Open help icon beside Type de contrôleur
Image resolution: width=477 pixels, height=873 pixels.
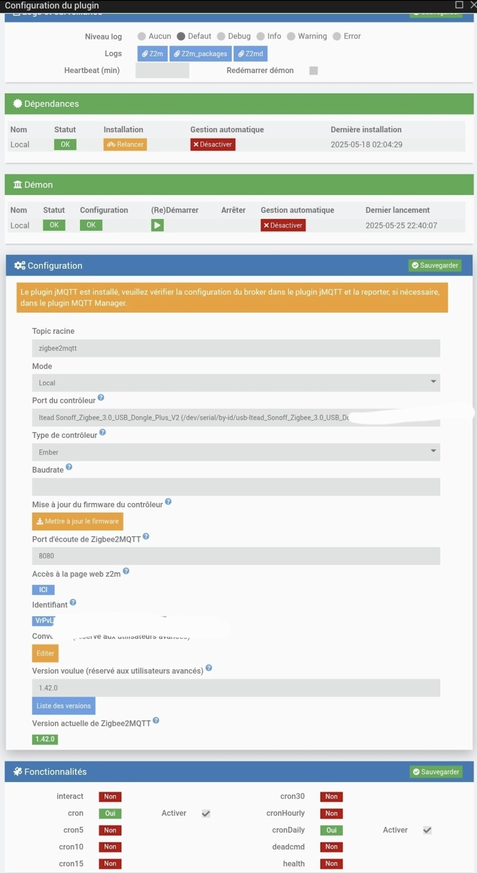tap(103, 432)
